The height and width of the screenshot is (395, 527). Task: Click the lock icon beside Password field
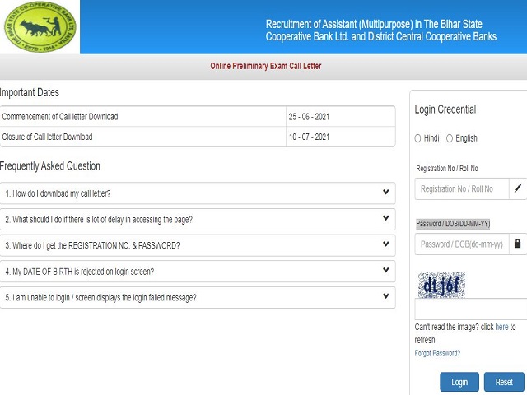tap(518, 244)
